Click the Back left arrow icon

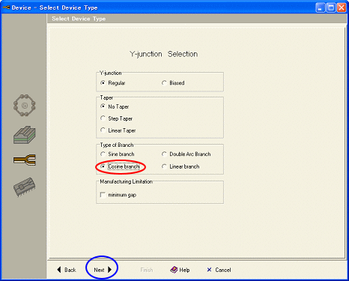tap(59, 270)
